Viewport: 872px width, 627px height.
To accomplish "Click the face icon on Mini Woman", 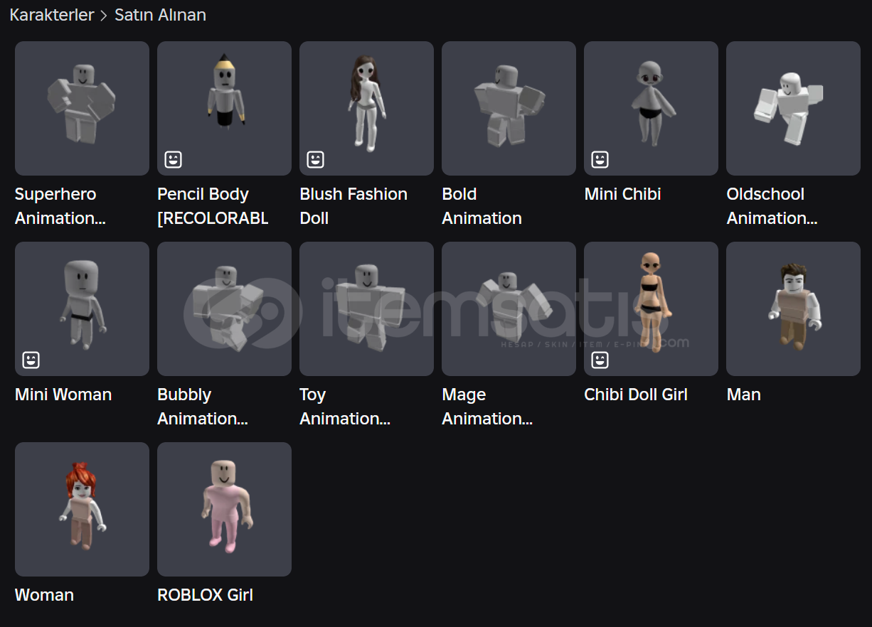I will pyautogui.click(x=31, y=360).
